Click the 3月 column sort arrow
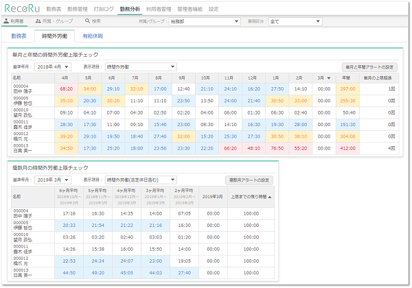Viewport: 412px width, 288px height. tap(329, 78)
